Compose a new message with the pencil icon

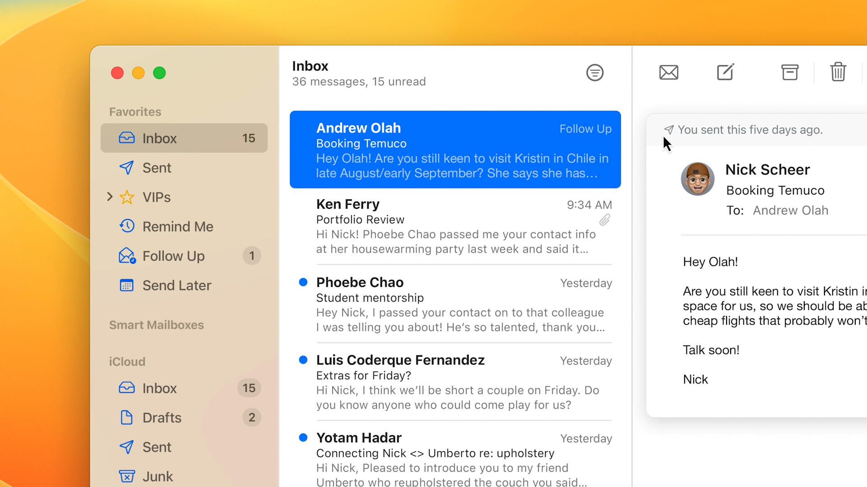click(x=724, y=72)
